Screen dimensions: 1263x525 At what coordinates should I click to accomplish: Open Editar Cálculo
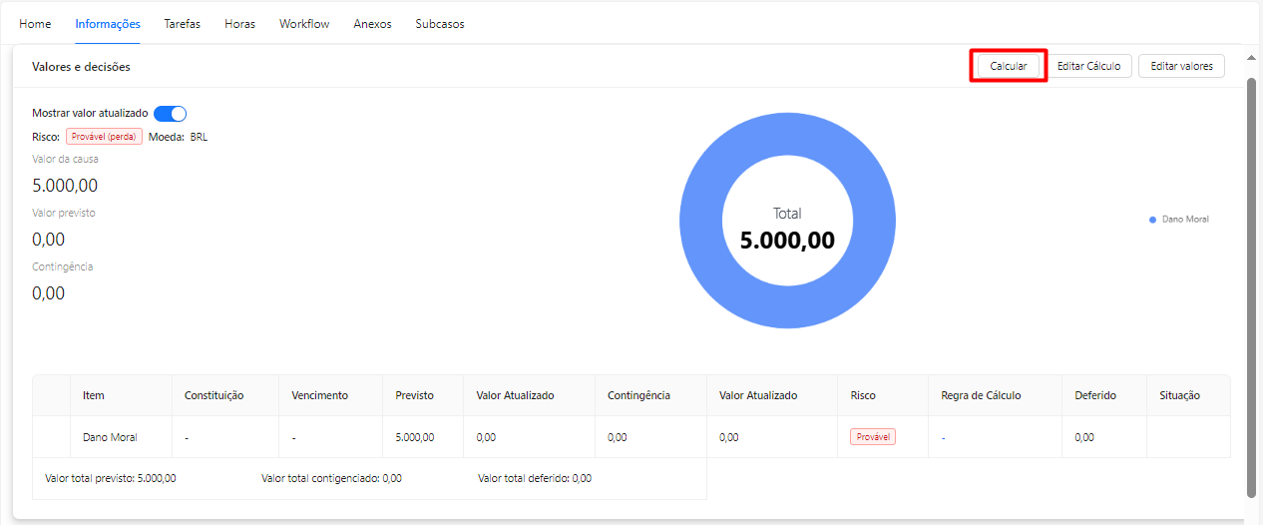pyautogui.click(x=1088, y=66)
